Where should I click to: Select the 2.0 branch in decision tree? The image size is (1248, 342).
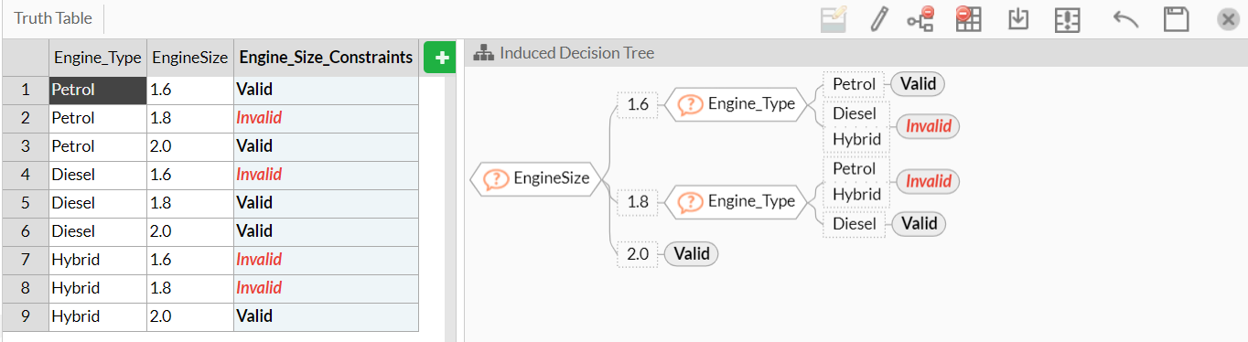(638, 253)
